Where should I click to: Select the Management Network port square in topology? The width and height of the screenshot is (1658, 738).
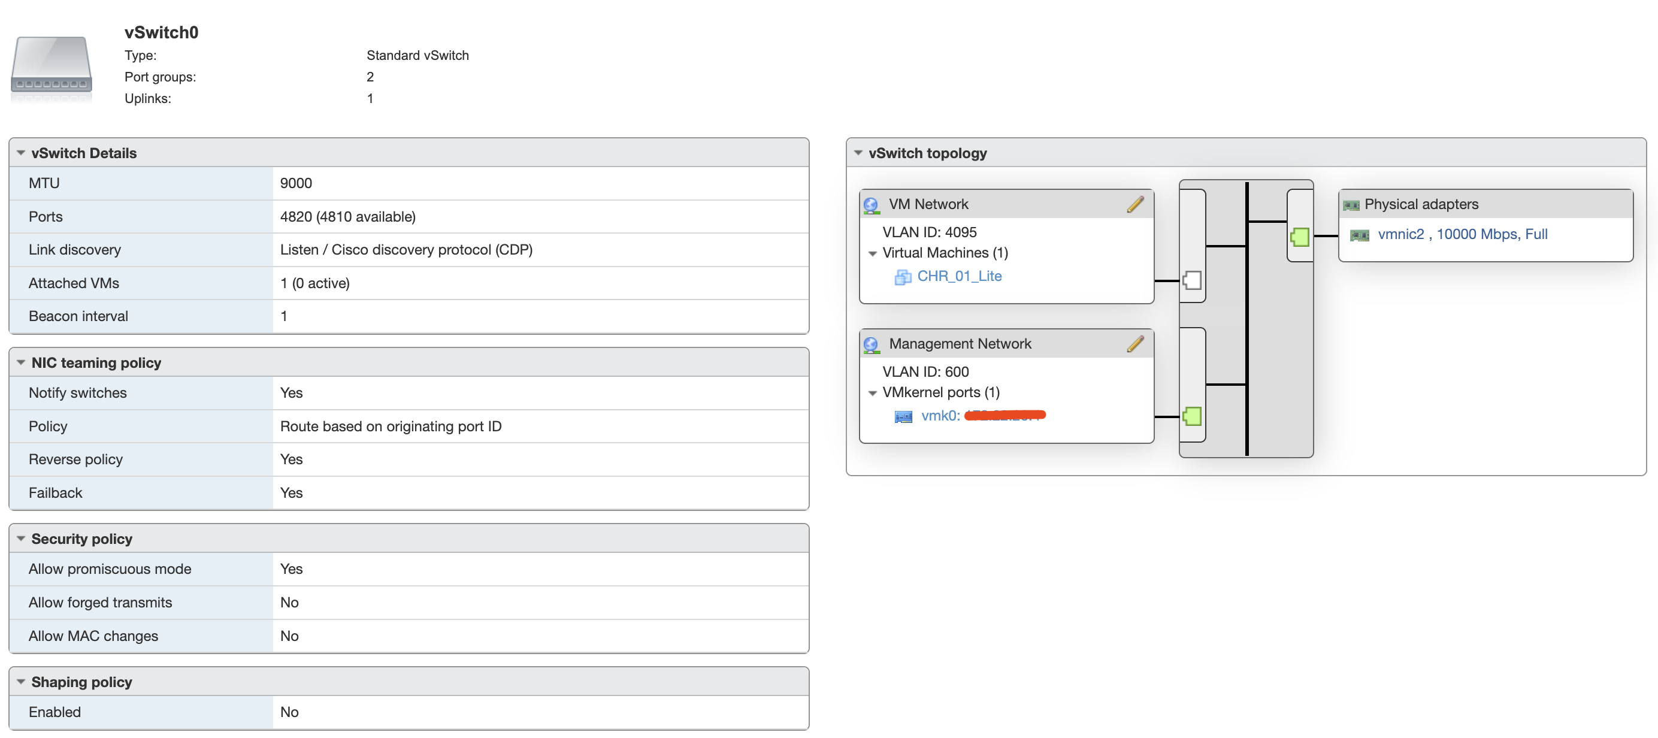[x=1192, y=417]
